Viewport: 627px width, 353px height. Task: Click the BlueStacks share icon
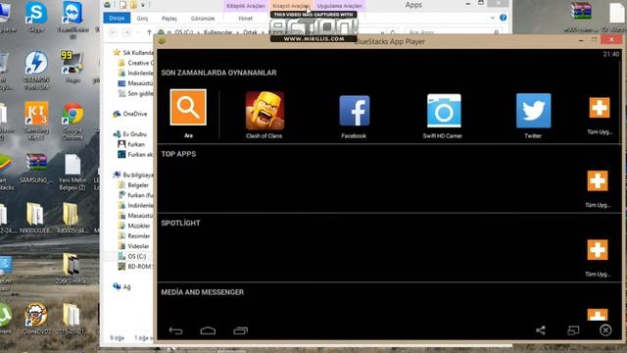pyautogui.click(x=541, y=330)
